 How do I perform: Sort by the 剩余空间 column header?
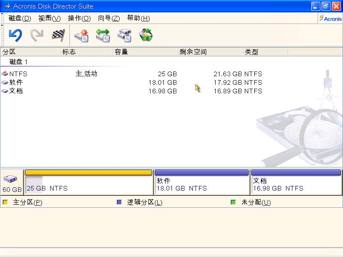coord(211,52)
